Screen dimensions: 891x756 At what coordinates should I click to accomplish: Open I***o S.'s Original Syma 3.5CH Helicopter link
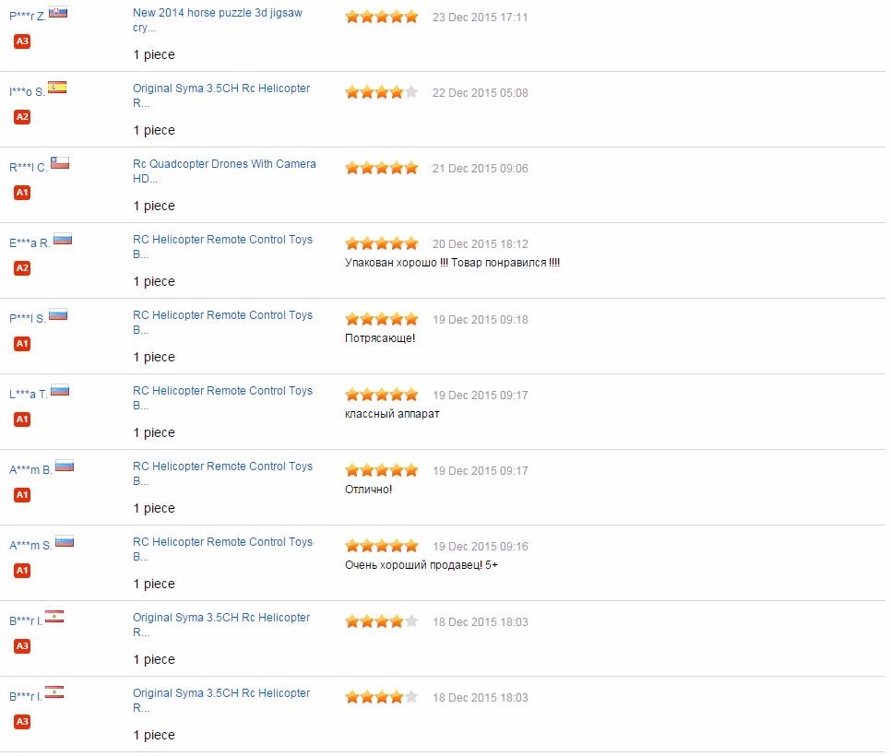coord(221,89)
